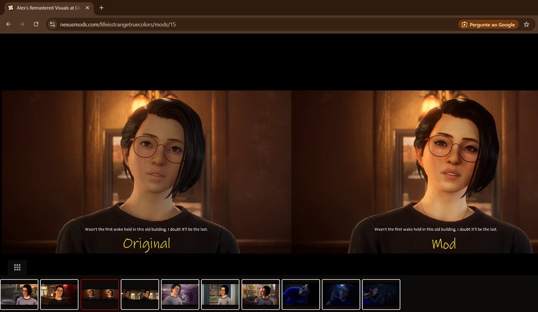
Task: Open the sixth thumbnail with teal background
Action: (x=220, y=294)
